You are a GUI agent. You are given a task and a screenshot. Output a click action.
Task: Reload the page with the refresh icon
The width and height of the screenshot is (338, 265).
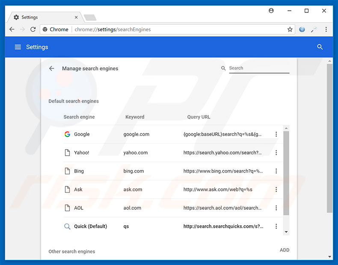[x=33, y=29]
